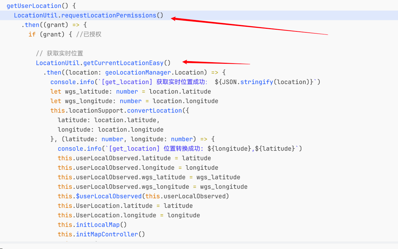
Task: Click 'userLocalObserved.wgs_longitude' assignment line
Action: pos(153,187)
